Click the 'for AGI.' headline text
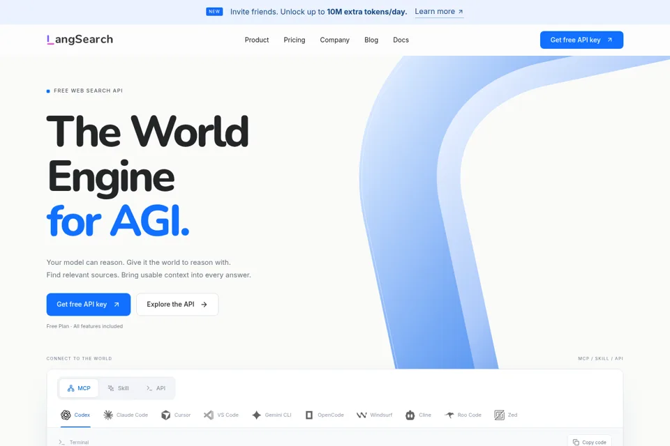 click(118, 221)
